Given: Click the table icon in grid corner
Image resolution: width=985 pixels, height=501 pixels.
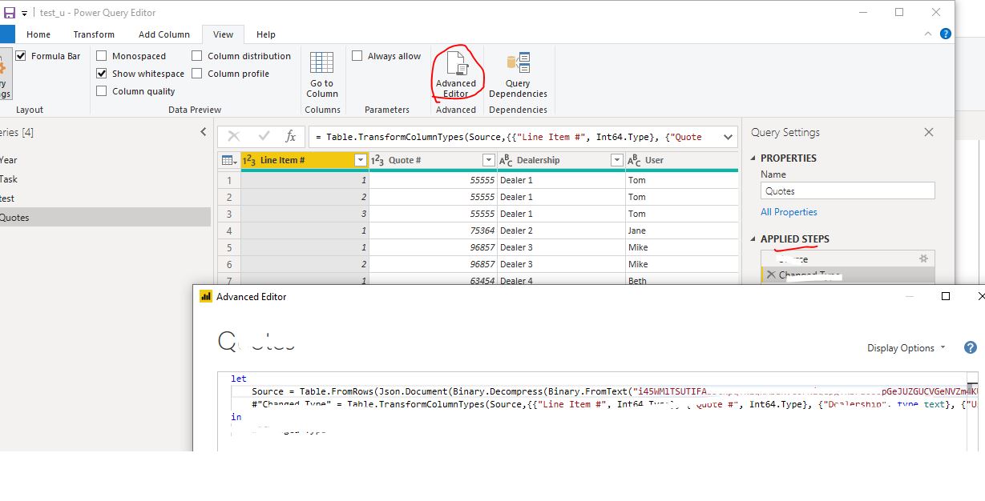Looking at the screenshot, I should click(x=228, y=160).
